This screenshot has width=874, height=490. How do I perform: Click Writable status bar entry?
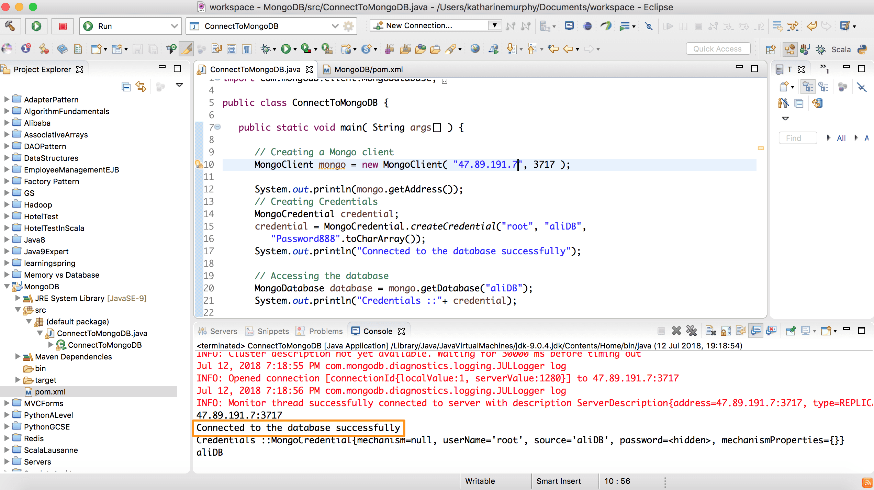480,481
